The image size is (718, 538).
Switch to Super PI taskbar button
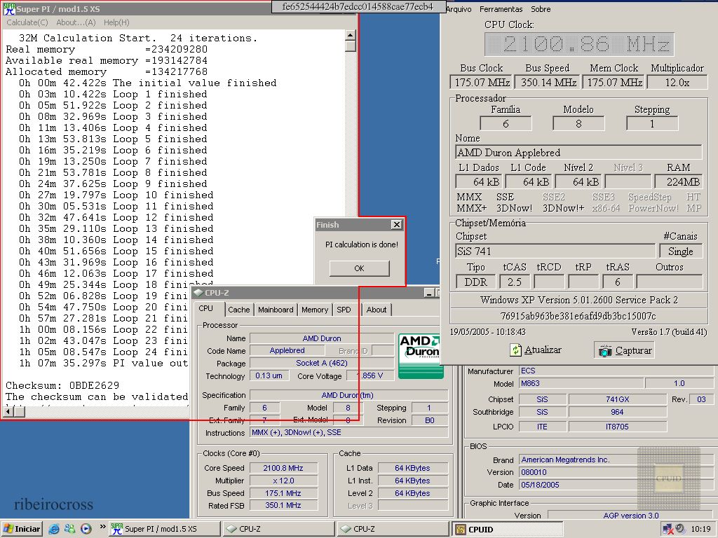tap(164, 529)
